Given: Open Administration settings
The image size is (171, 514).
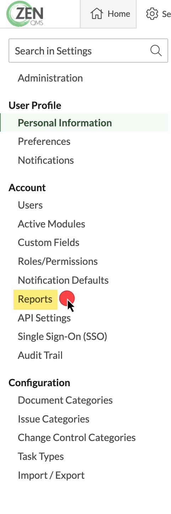Looking at the screenshot, I should tap(50, 78).
